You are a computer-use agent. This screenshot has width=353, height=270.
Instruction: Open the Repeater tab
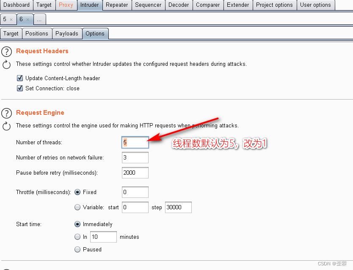click(x=117, y=5)
